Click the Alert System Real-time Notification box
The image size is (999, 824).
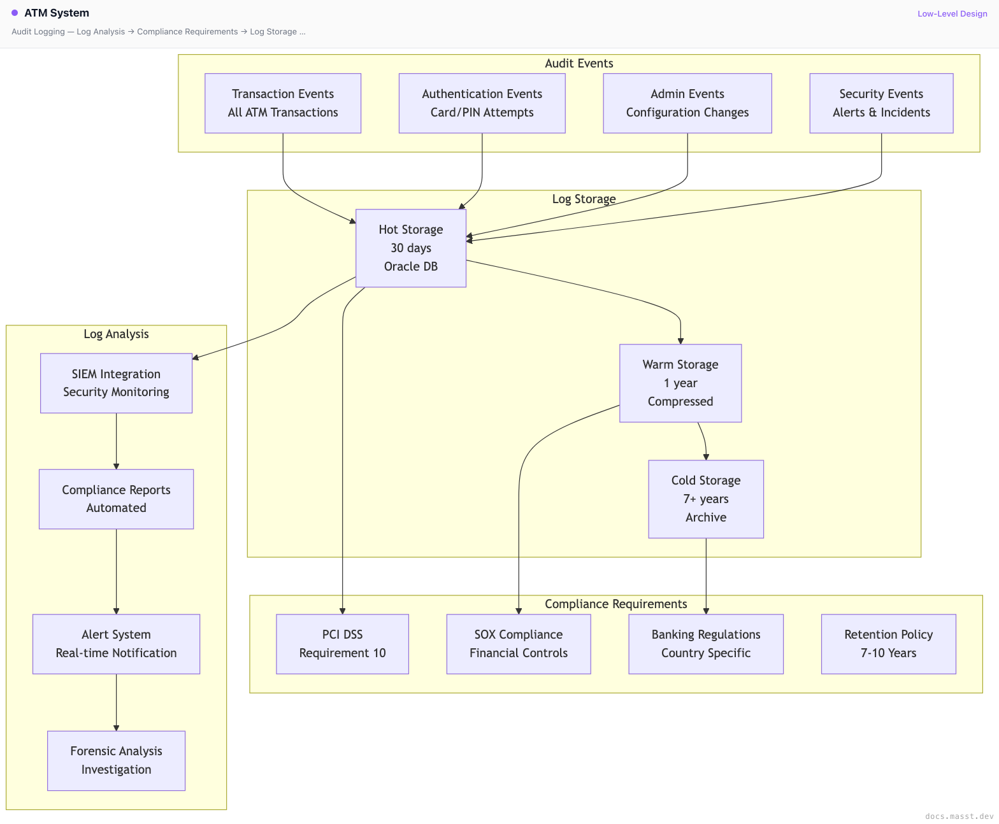click(116, 644)
